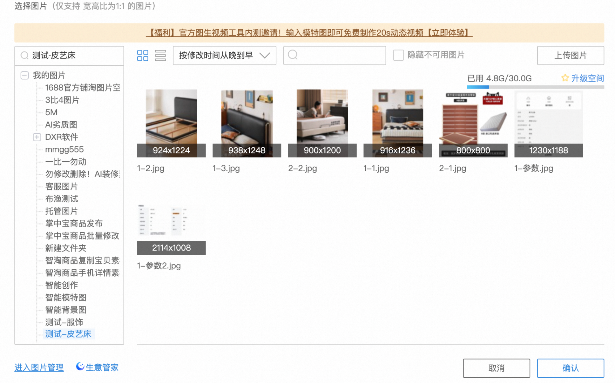
Task: Open folder 1688官方铺淘图片空
Action: 83,88
